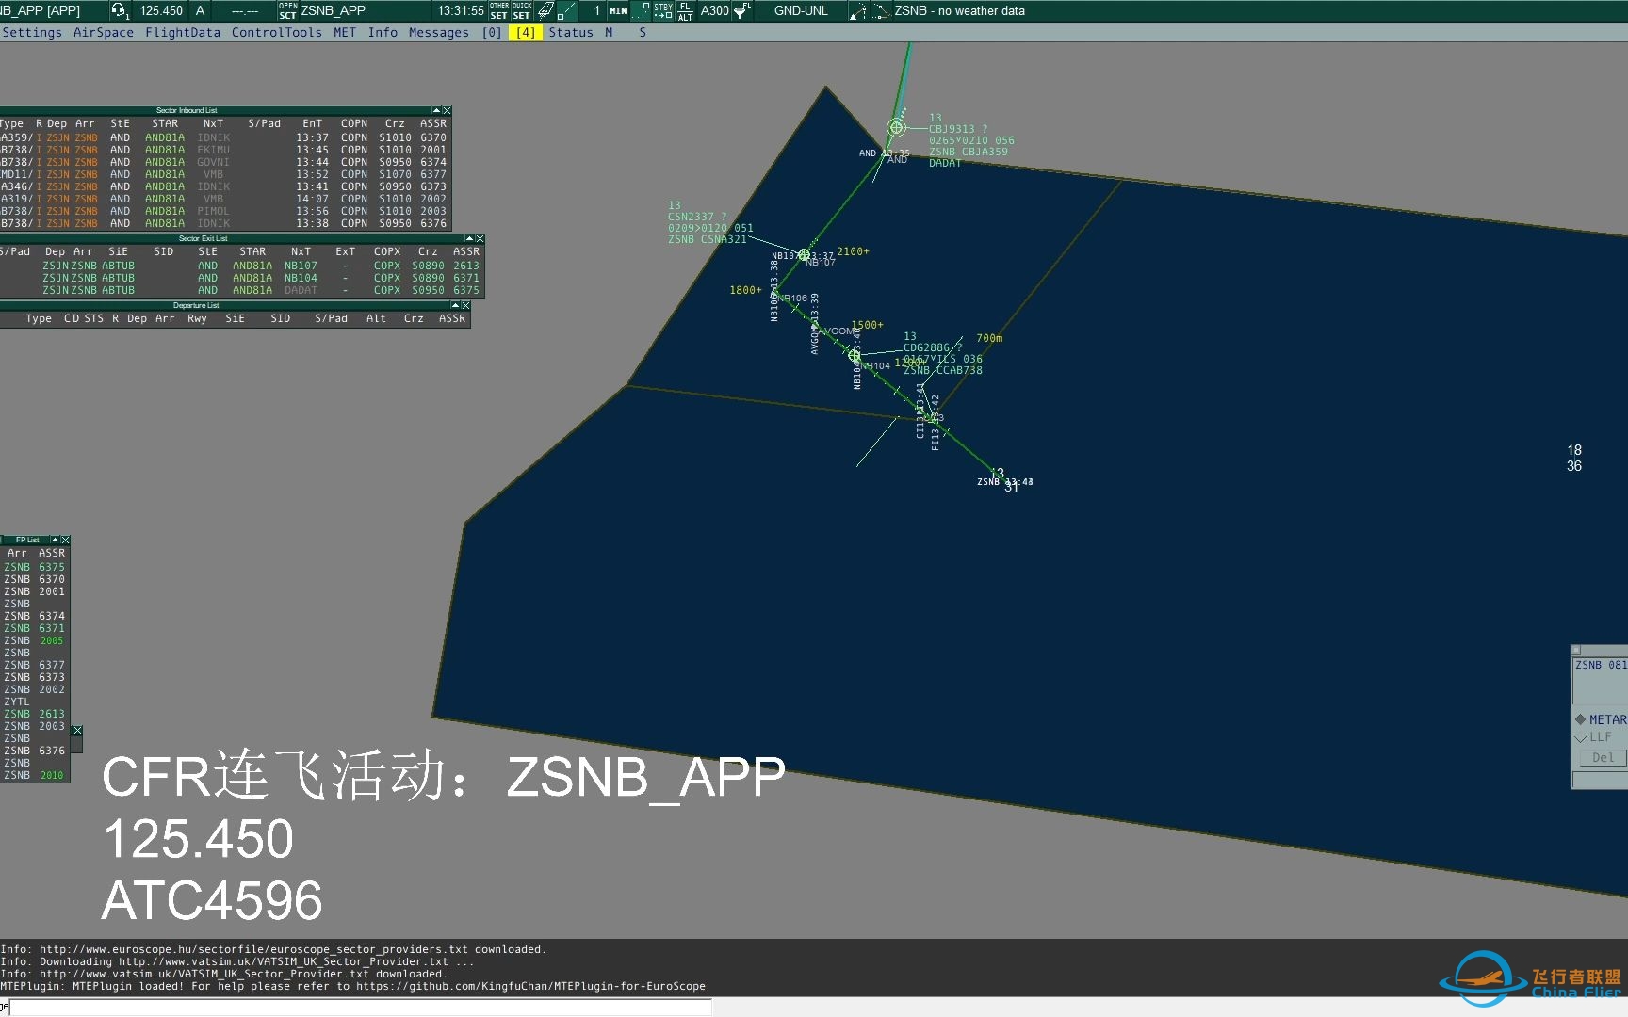Collapse the Departure List panel

tap(455, 306)
